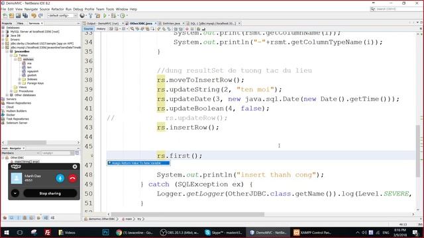Click the Save All toolbar icon
The width and height of the screenshot is (424, 238).
(x=25, y=16)
